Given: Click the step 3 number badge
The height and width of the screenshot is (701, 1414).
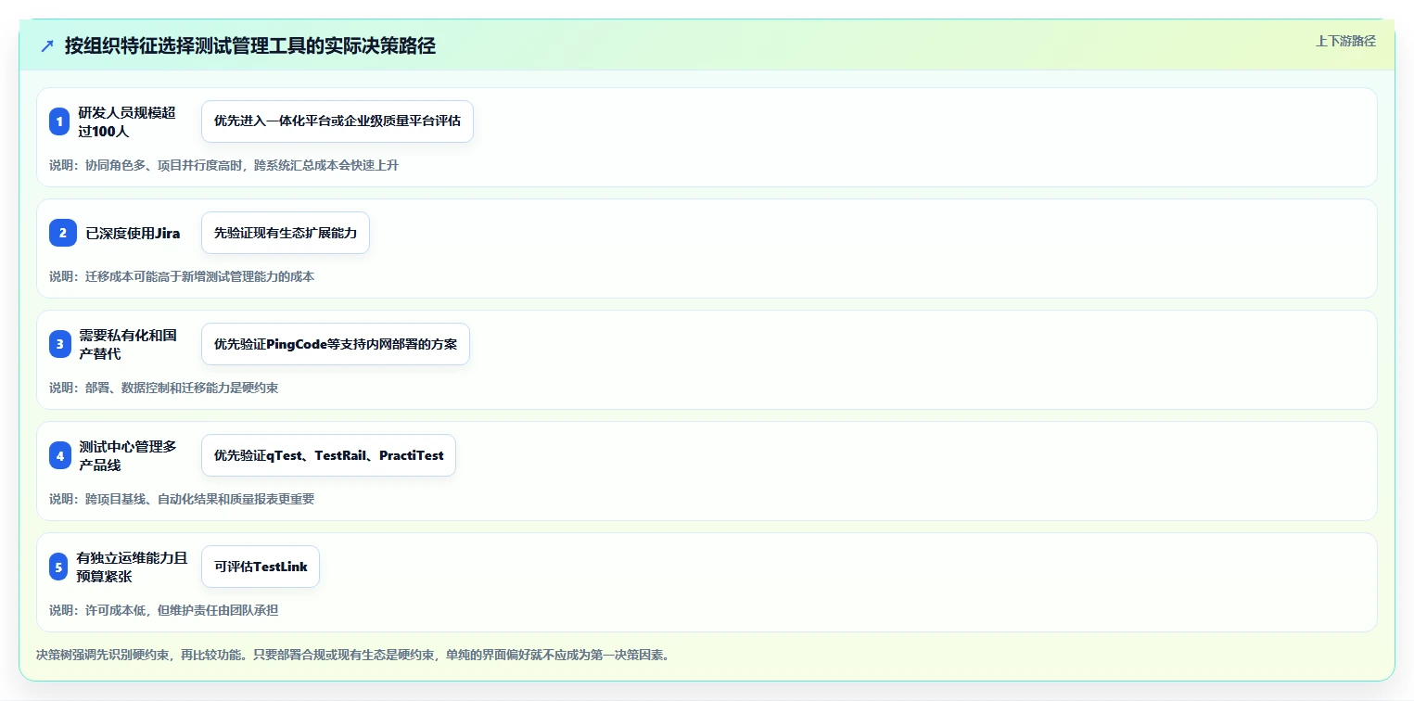Looking at the screenshot, I should tap(59, 344).
